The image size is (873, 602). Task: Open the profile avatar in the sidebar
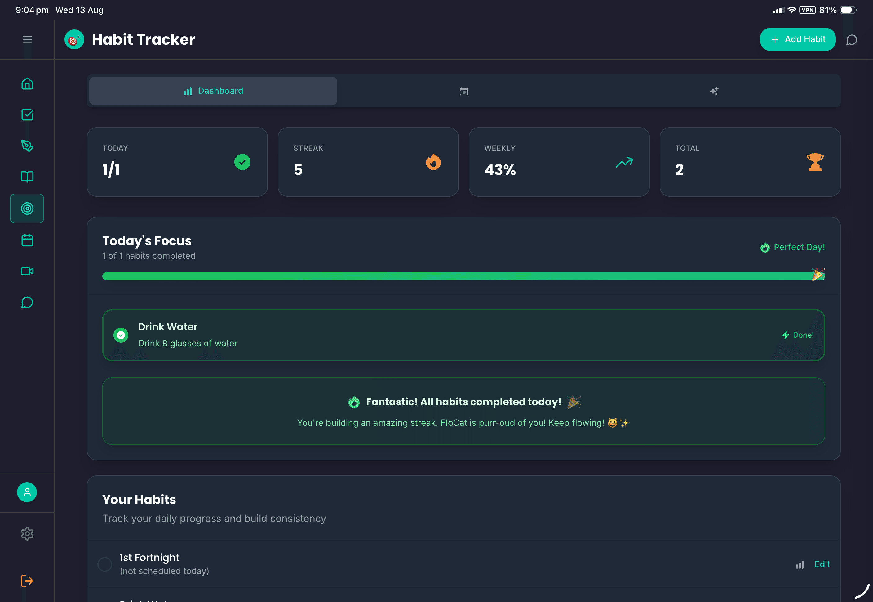tap(27, 492)
